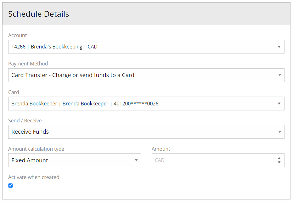Image resolution: width=293 pixels, height=202 pixels.
Task: Increase Amount with the up stepper arrow
Action: [x=279, y=158]
